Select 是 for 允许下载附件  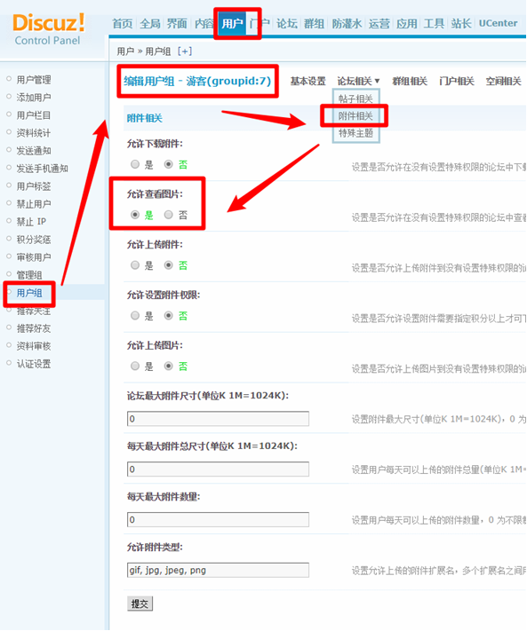[135, 164]
